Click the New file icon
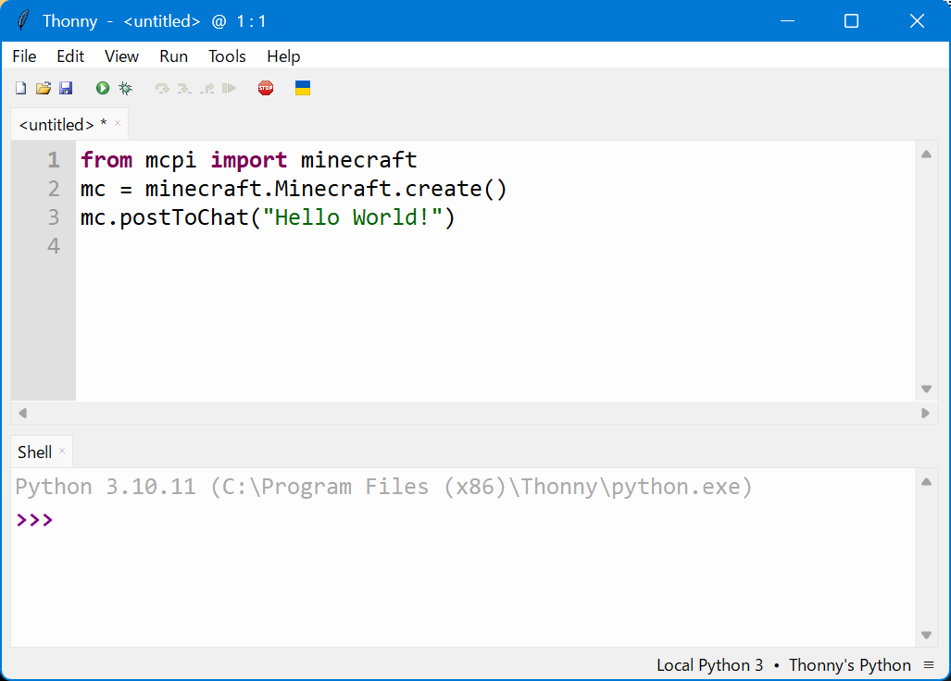This screenshot has height=681, width=951. (20, 89)
